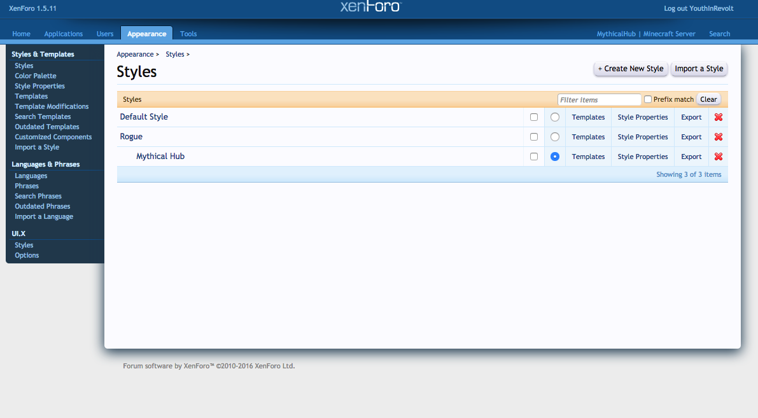This screenshot has height=418, width=758.
Task: Click Create New Style button
Action: tap(631, 69)
